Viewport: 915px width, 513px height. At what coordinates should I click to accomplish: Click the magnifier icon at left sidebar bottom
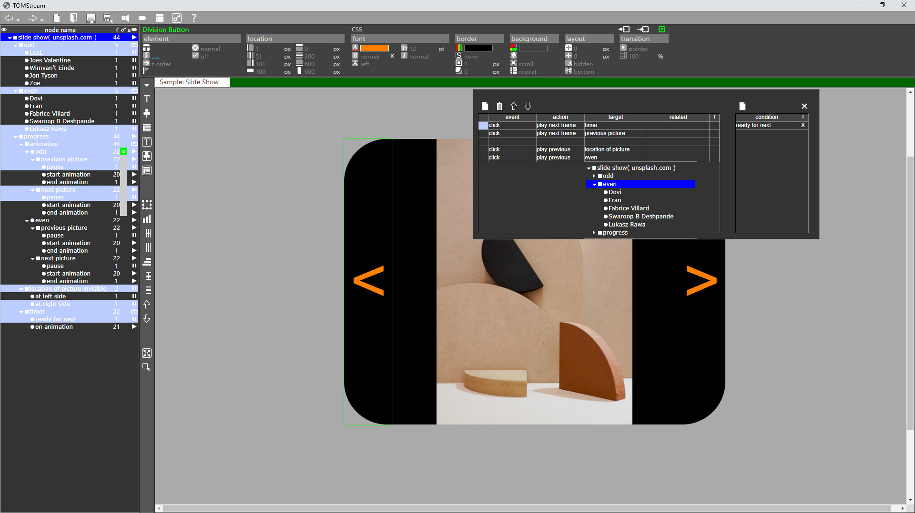click(146, 367)
